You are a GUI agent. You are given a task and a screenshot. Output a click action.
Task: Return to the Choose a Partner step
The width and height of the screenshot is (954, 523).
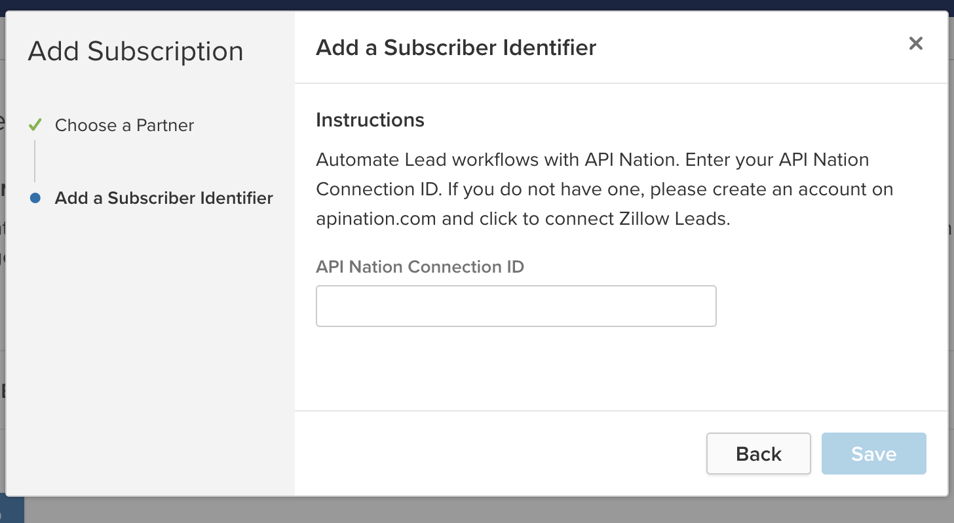point(124,125)
